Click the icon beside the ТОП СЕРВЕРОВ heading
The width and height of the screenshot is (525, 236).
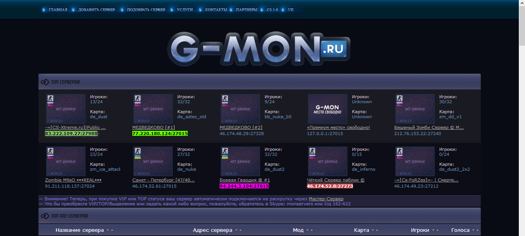45,82
